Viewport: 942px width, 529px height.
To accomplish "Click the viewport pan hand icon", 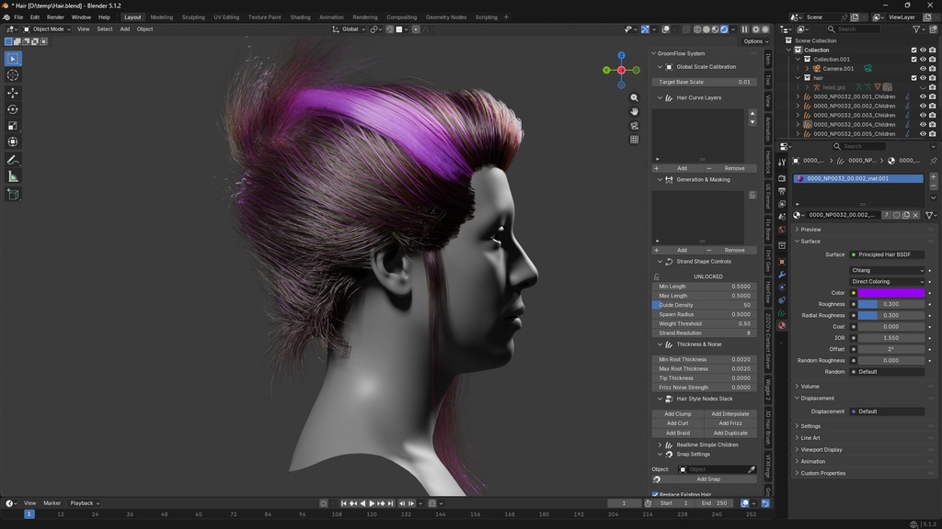I will click(x=635, y=111).
